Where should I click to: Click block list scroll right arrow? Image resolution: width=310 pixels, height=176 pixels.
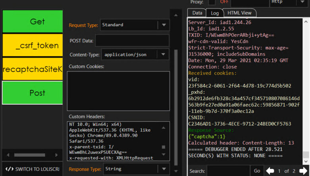[56, 155]
